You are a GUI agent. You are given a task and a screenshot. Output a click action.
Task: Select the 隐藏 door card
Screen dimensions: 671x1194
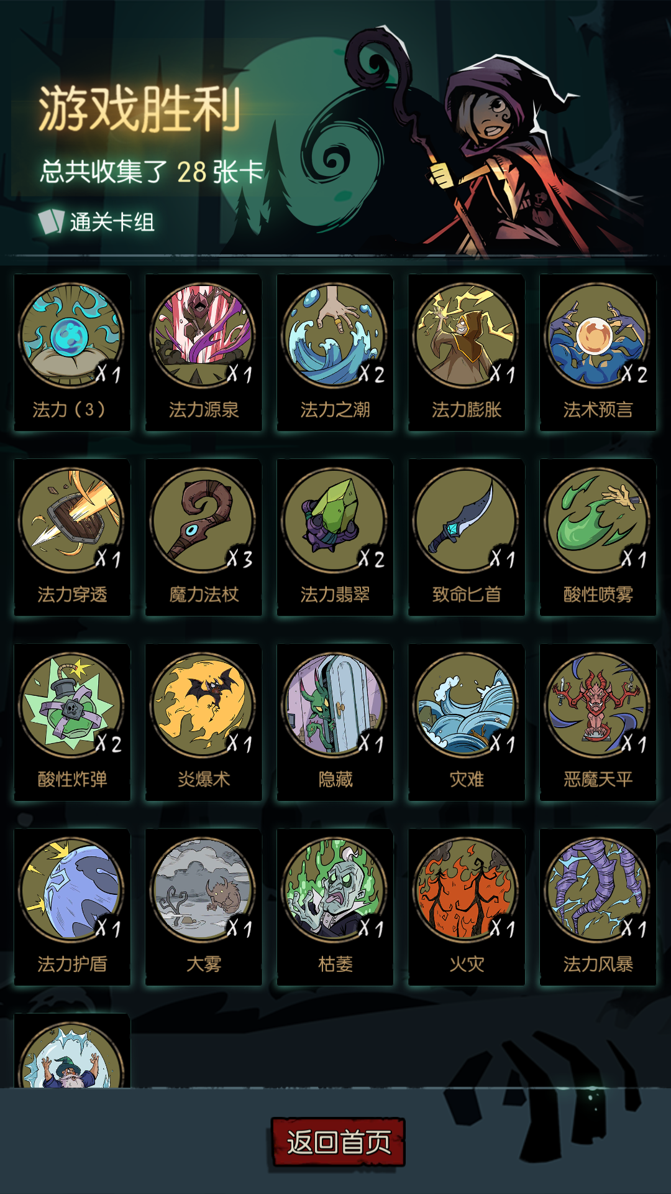click(x=335, y=722)
